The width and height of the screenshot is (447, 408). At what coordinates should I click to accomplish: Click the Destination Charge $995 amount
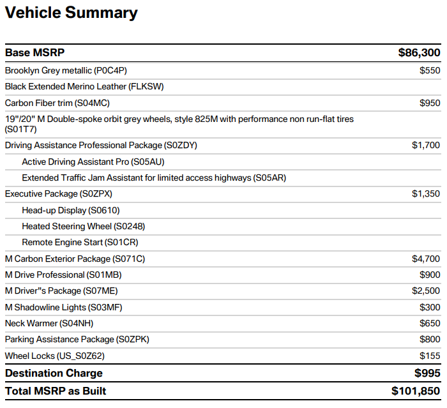pyautogui.click(x=427, y=374)
